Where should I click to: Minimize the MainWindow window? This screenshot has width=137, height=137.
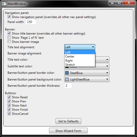click(x=112, y=3)
